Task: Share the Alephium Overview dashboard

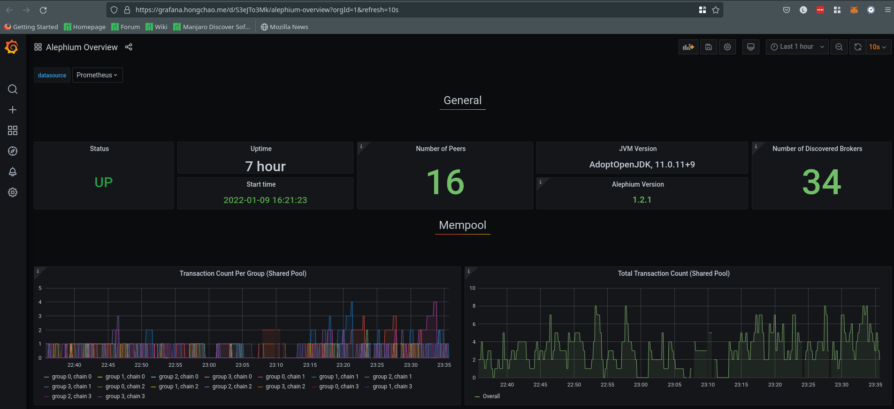Action: [129, 47]
